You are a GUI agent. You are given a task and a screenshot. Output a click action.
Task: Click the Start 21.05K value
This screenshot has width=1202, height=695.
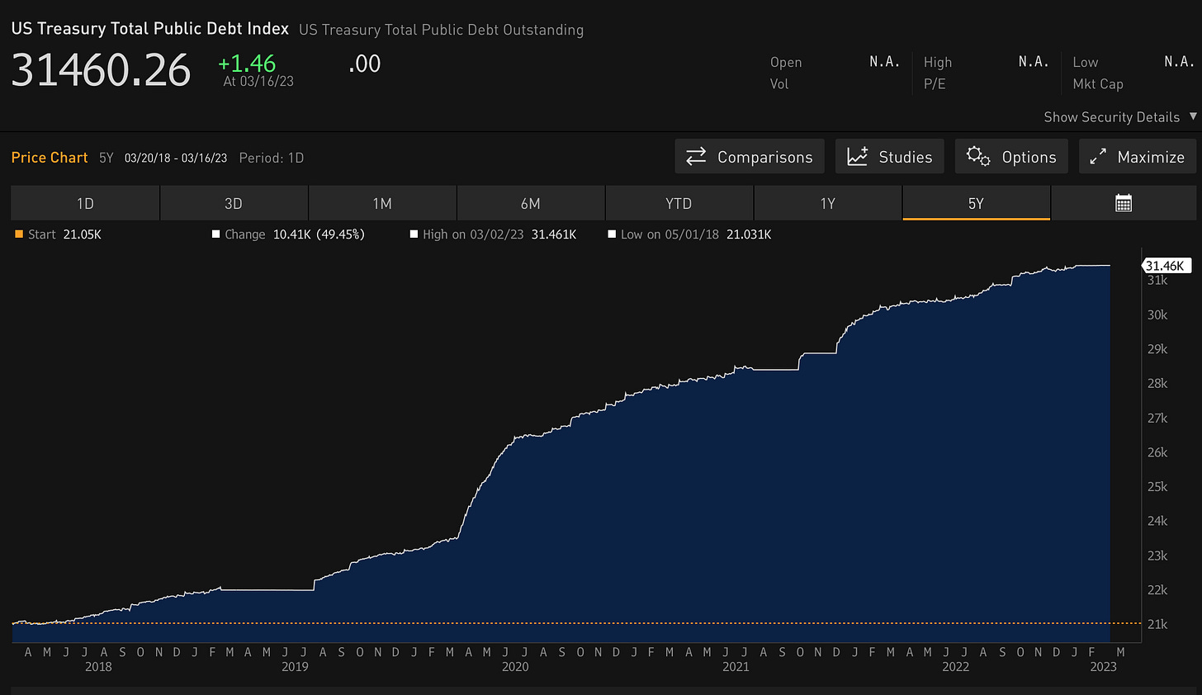click(82, 234)
